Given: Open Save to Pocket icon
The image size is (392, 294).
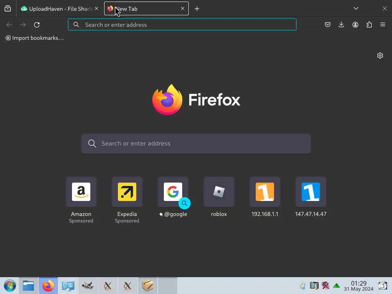Looking at the screenshot, I should coord(328,24).
